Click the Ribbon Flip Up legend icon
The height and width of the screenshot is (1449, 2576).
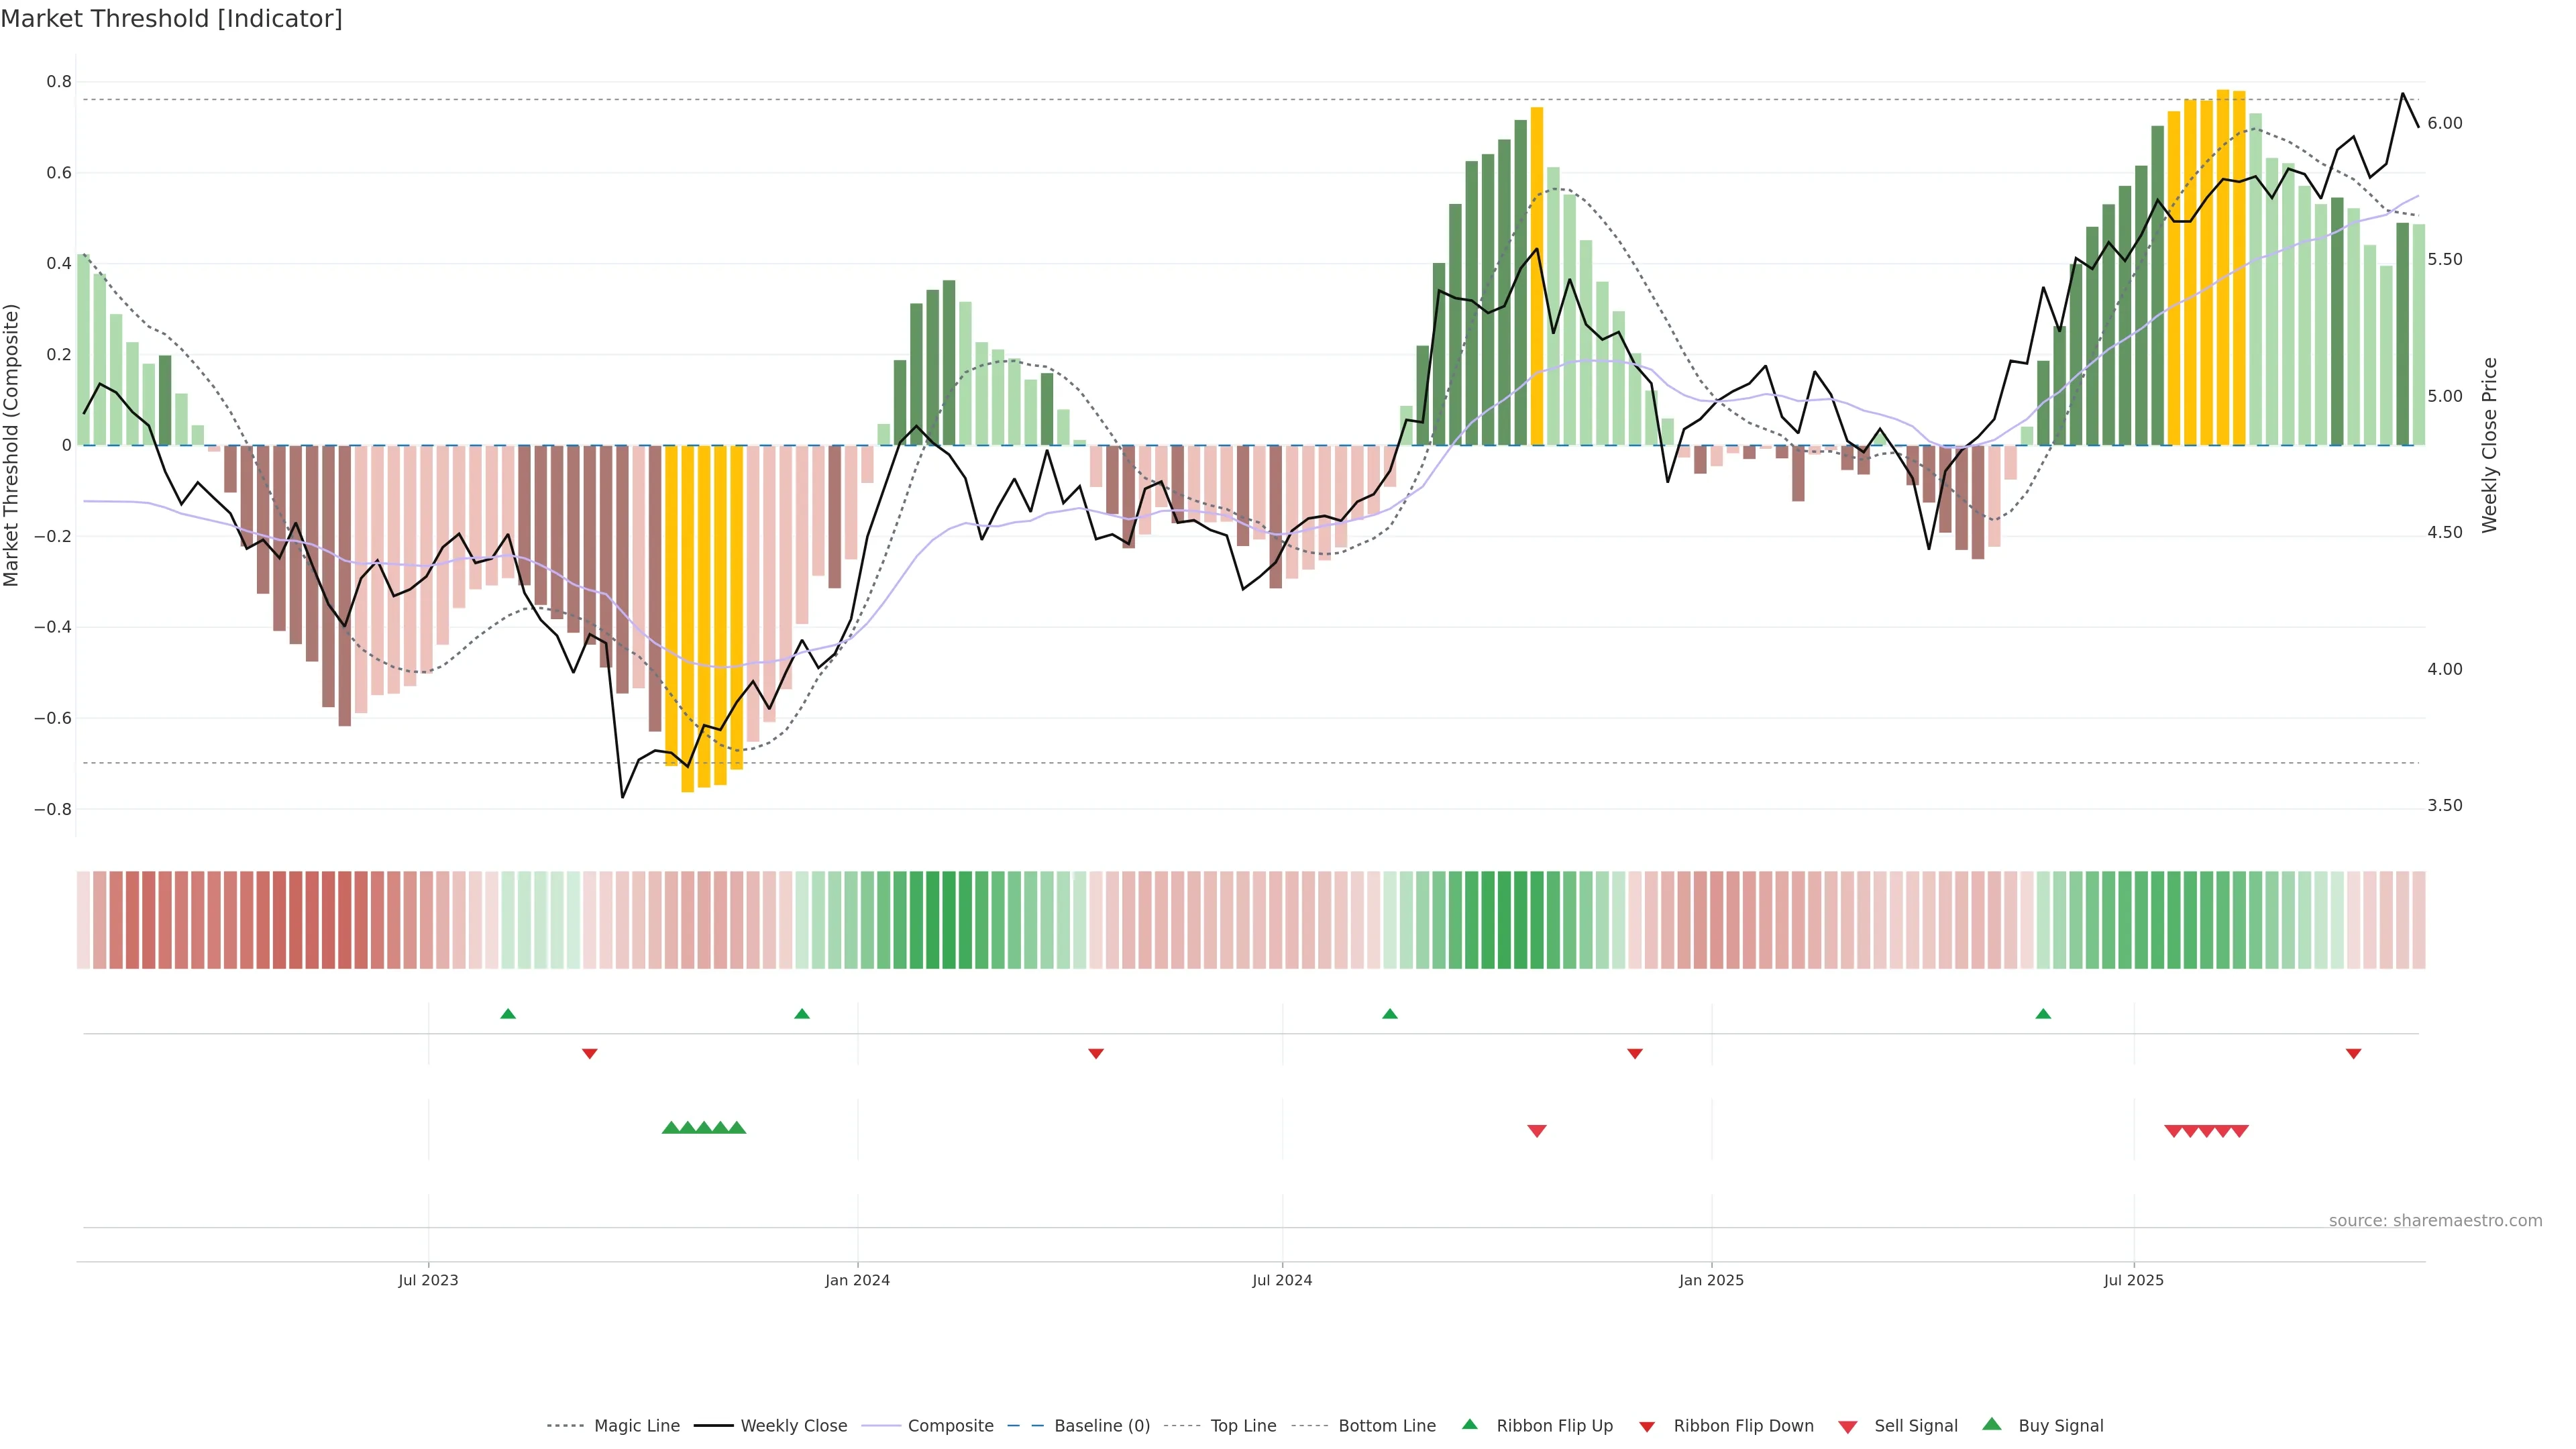1469,1424
